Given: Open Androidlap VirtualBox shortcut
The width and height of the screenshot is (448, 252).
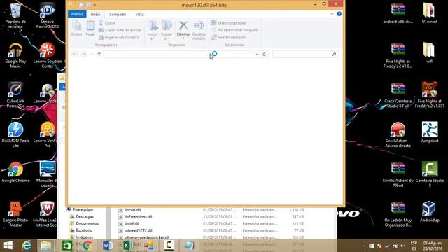Looking at the screenshot, I should pos(429,211).
